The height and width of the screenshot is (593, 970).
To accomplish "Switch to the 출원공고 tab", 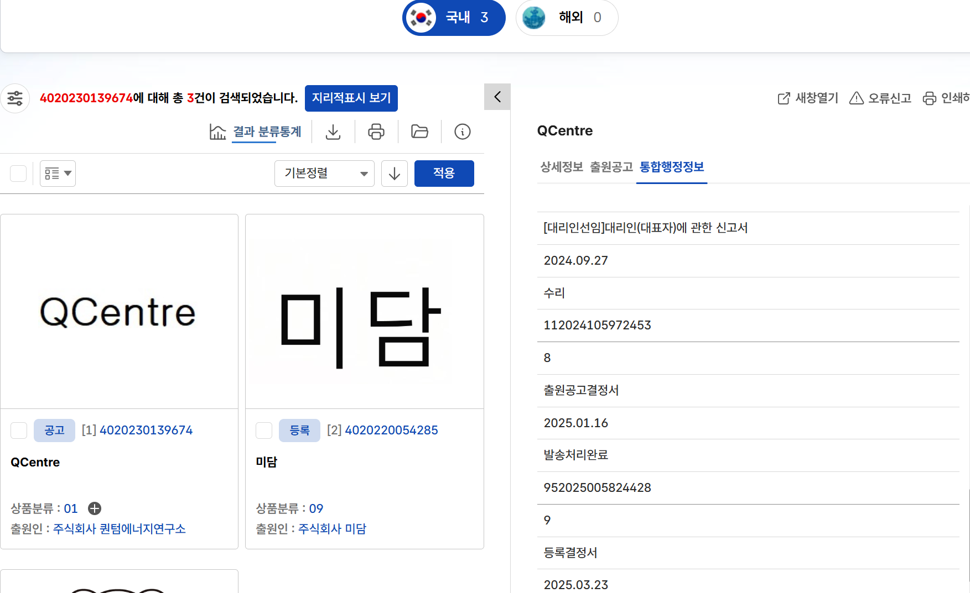I will (611, 167).
